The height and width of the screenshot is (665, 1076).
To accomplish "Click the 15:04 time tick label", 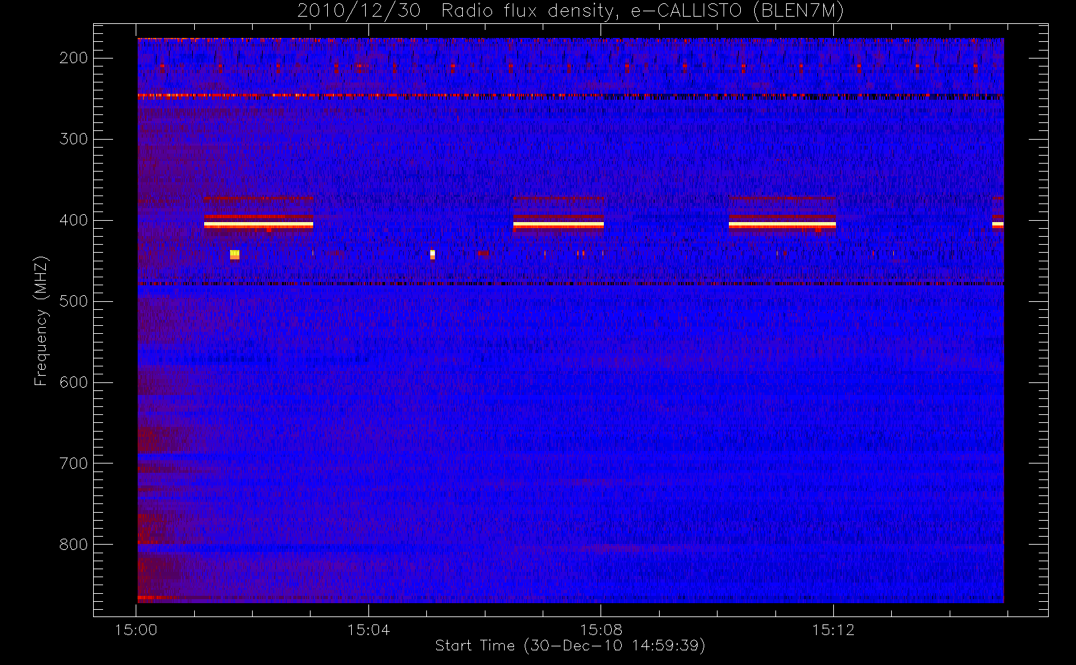I will click(x=368, y=630).
